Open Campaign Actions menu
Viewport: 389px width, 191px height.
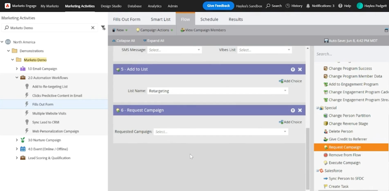click(x=154, y=30)
